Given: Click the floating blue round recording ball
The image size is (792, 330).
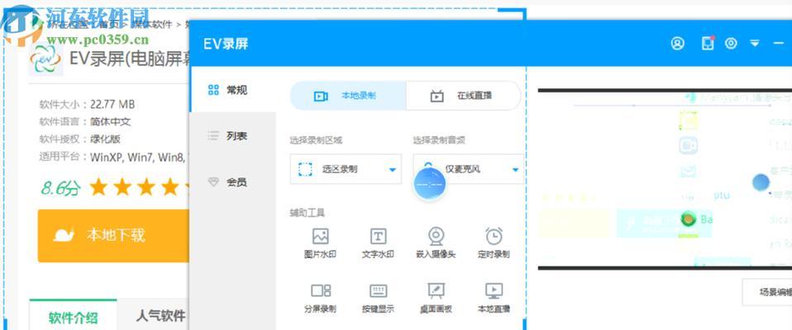Looking at the screenshot, I should point(430,185).
